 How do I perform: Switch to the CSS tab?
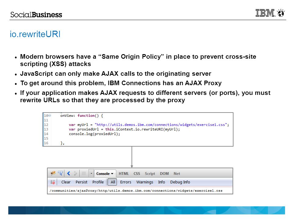click(x=137, y=173)
